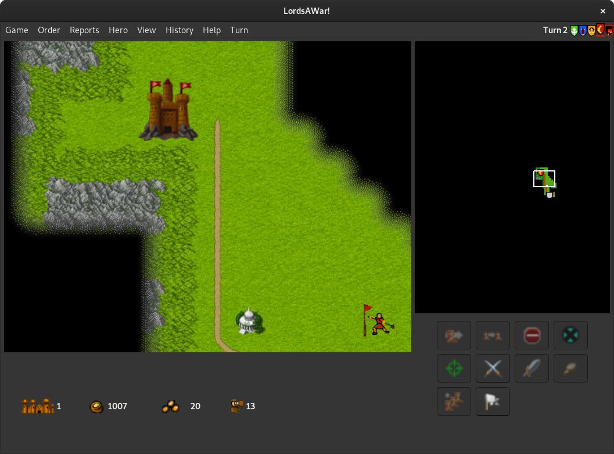Screen dimensions: 614x454
Task: Click the move stack boots-with-arrow button
Action: coord(454,335)
